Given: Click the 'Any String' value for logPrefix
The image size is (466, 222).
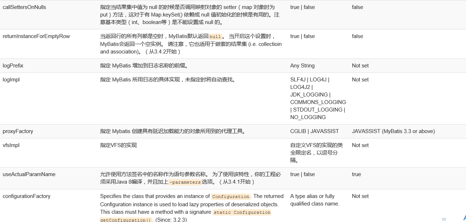Looking at the screenshot, I should (x=303, y=66).
